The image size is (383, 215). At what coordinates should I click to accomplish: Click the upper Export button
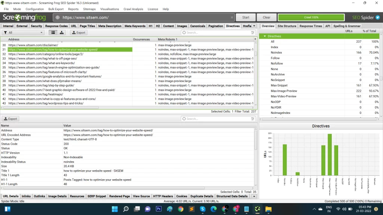click(79, 32)
